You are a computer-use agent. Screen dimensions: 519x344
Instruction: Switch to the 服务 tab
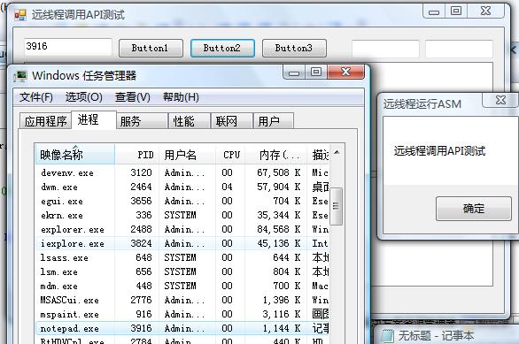click(142, 121)
